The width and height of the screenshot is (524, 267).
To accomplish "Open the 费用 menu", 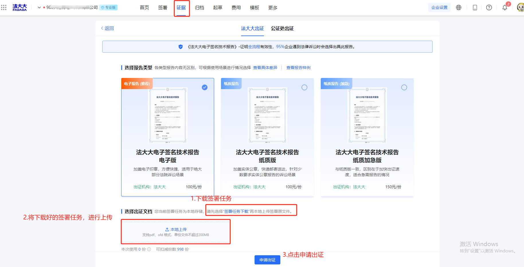I will [x=236, y=8].
